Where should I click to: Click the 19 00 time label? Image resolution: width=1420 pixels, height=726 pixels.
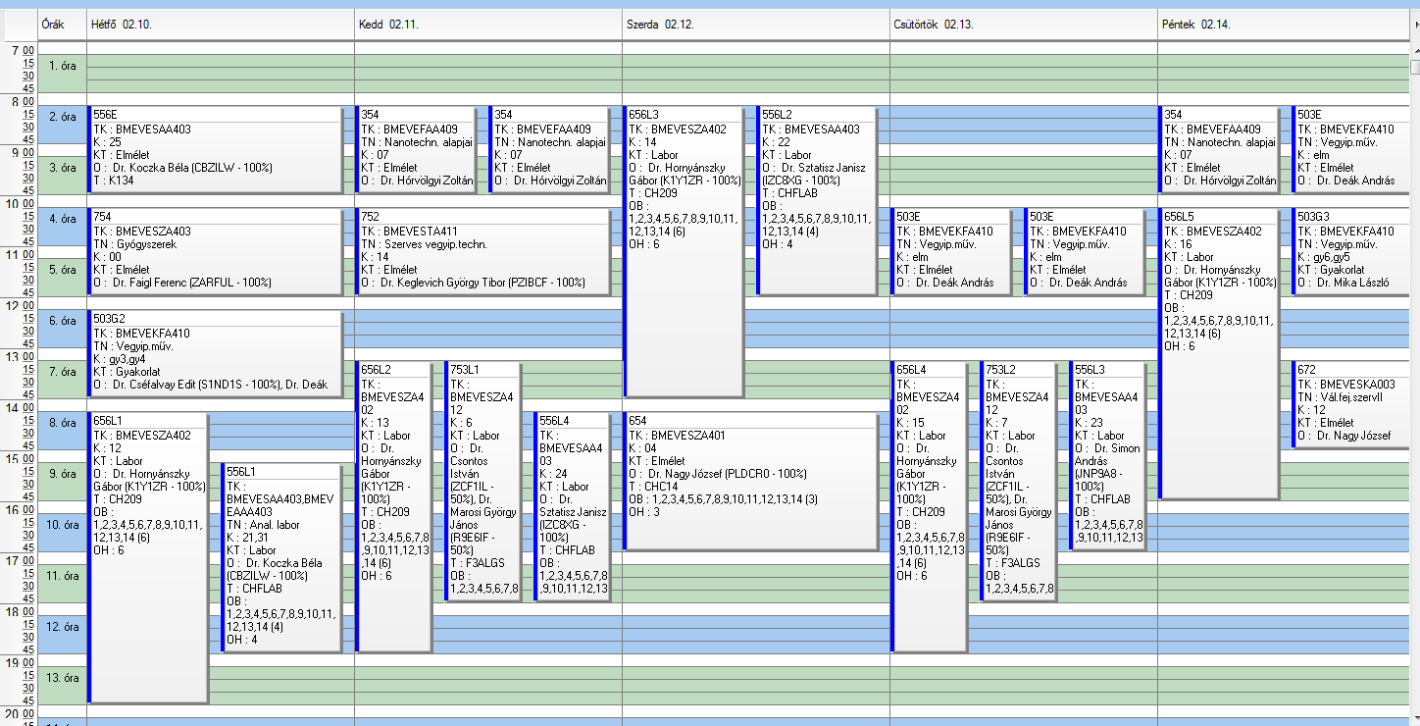19,661
